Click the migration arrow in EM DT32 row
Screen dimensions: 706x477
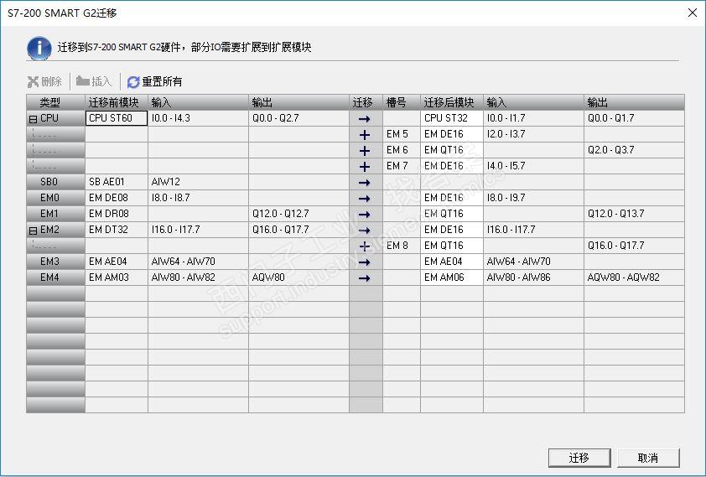point(365,231)
